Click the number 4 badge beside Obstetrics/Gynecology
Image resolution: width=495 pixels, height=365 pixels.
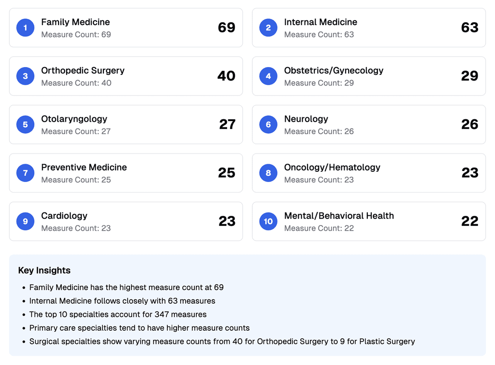coord(268,76)
